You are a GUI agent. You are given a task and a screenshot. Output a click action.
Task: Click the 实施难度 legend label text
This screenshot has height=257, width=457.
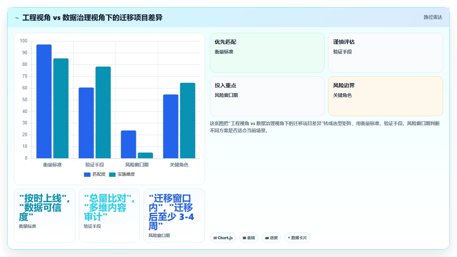[x=126, y=174]
